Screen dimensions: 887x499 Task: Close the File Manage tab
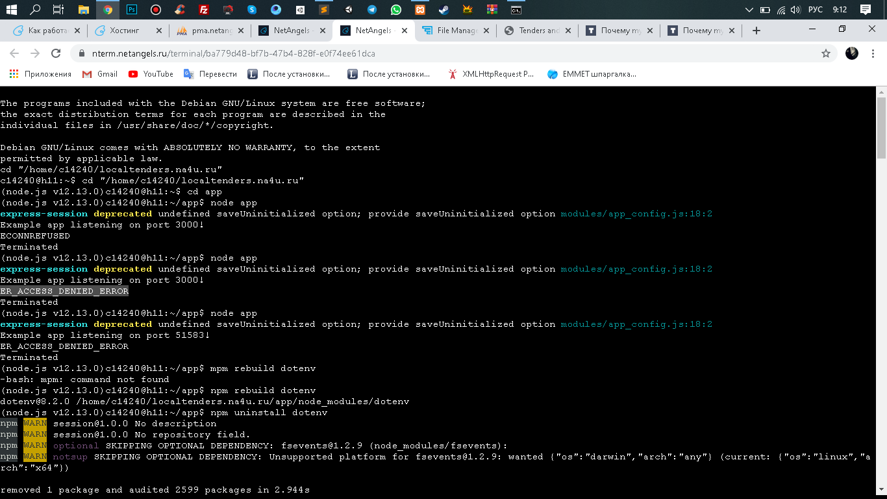point(486,31)
